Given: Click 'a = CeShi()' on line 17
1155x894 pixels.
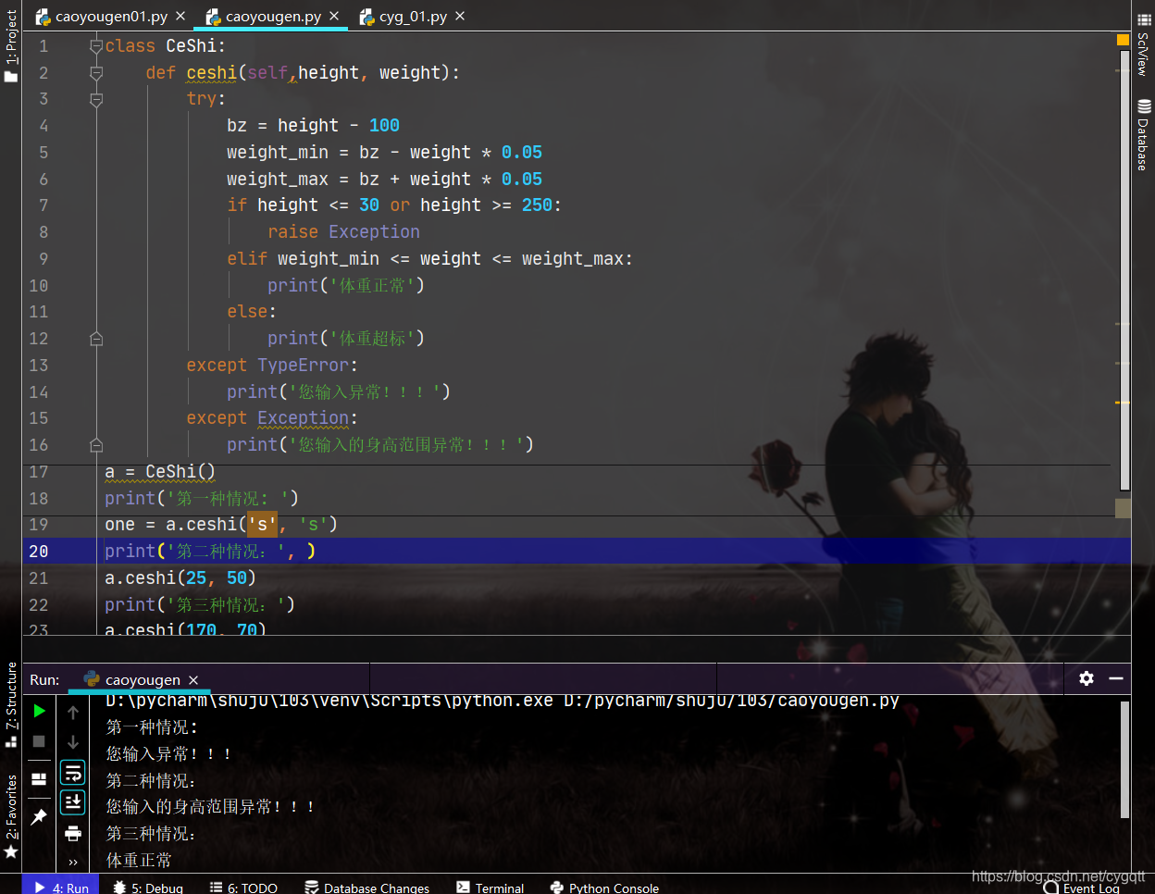Looking at the screenshot, I should pyautogui.click(x=160, y=472).
